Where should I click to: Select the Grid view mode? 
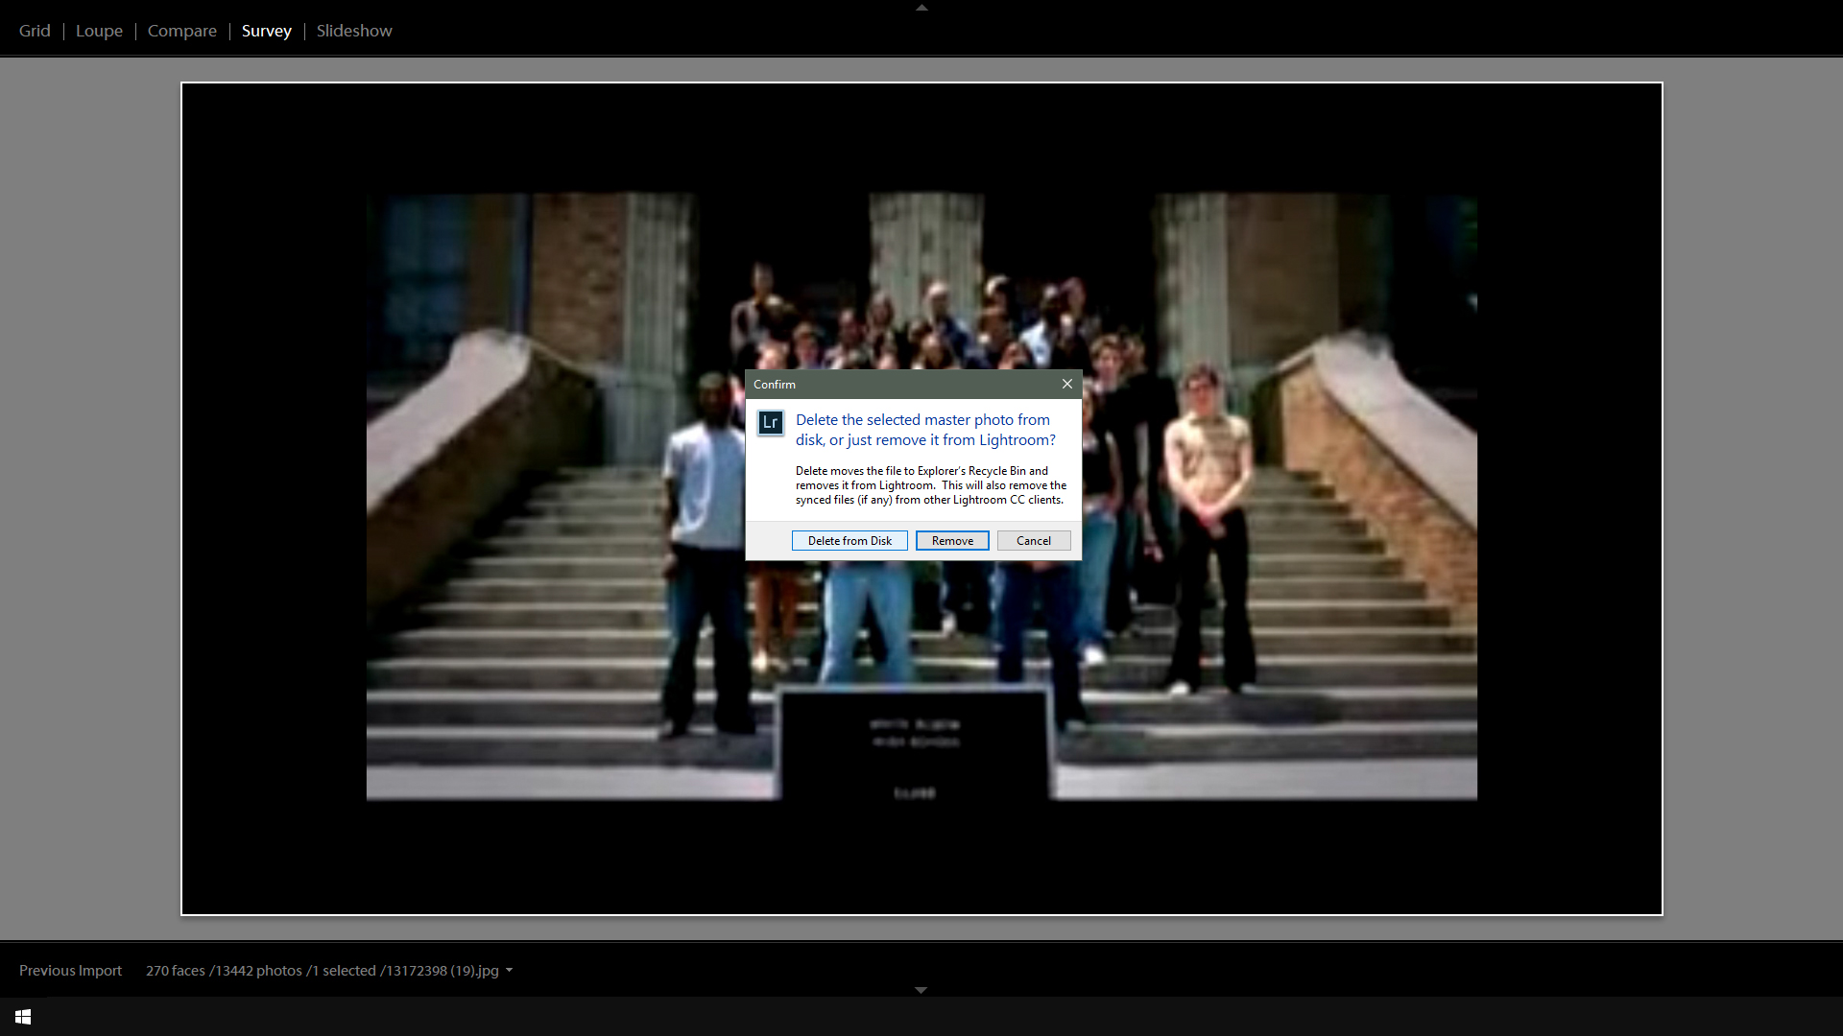tap(35, 31)
